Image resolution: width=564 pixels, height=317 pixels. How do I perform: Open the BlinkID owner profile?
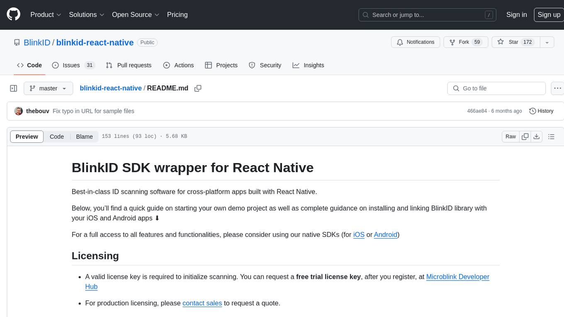click(x=37, y=42)
